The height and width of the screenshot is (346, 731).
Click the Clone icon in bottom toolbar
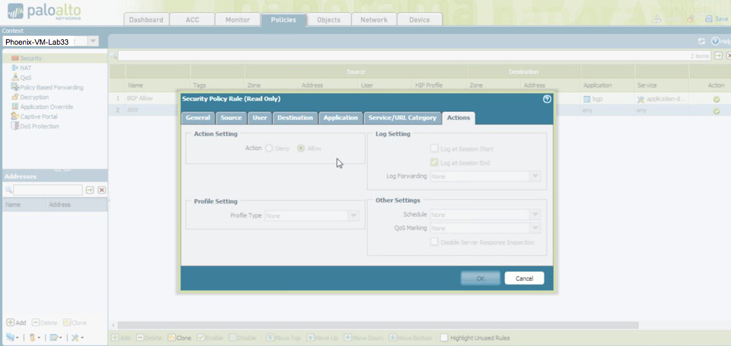172,338
